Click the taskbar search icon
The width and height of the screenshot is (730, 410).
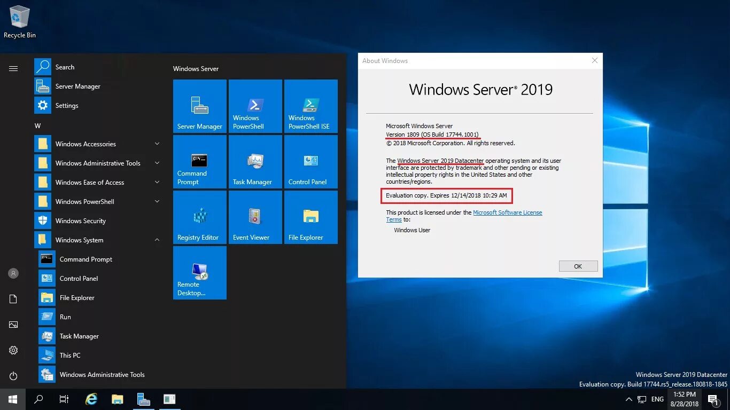click(38, 399)
